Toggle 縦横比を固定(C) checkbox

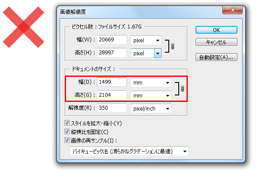click(x=67, y=132)
